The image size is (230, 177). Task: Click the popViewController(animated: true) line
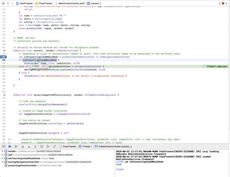click(65, 70)
